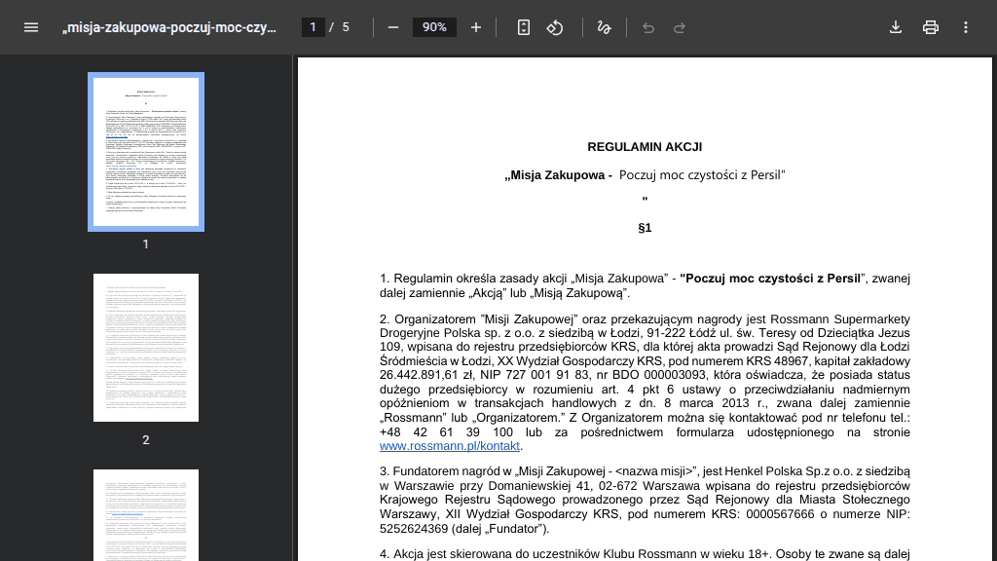The height and width of the screenshot is (561, 997).
Task: Select page 2 thumbnail
Action: tap(146, 348)
